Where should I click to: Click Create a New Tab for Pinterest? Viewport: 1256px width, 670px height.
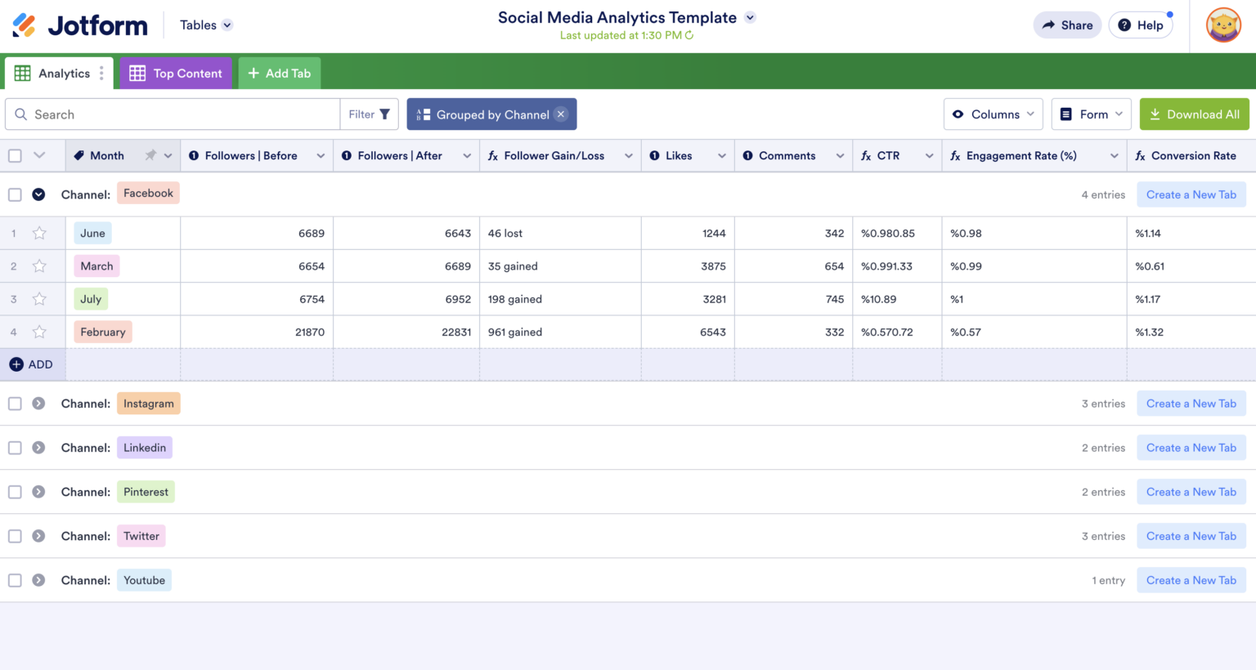[x=1191, y=491]
